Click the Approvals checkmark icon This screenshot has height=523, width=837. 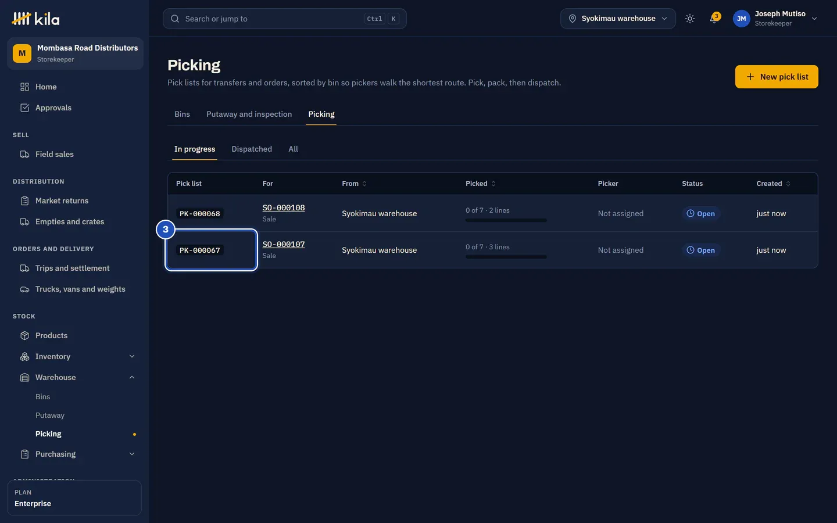(24, 108)
